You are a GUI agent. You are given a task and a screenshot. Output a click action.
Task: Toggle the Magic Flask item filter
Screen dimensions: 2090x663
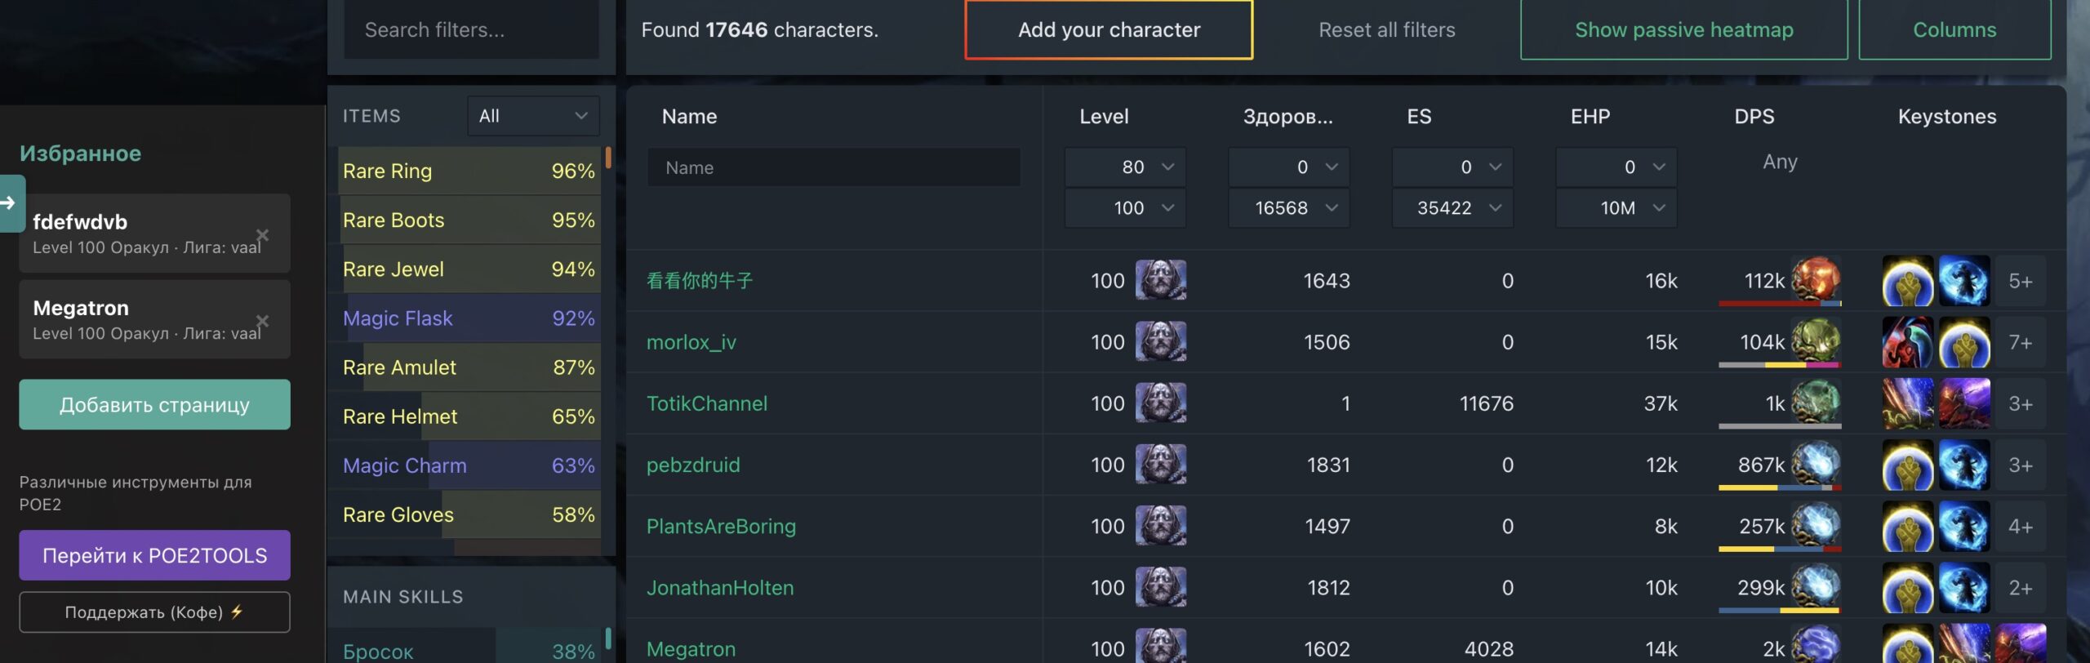click(x=469, y=318)
